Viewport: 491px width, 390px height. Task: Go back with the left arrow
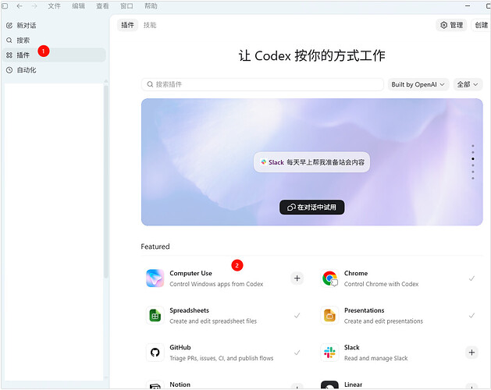tap(20, 6)
